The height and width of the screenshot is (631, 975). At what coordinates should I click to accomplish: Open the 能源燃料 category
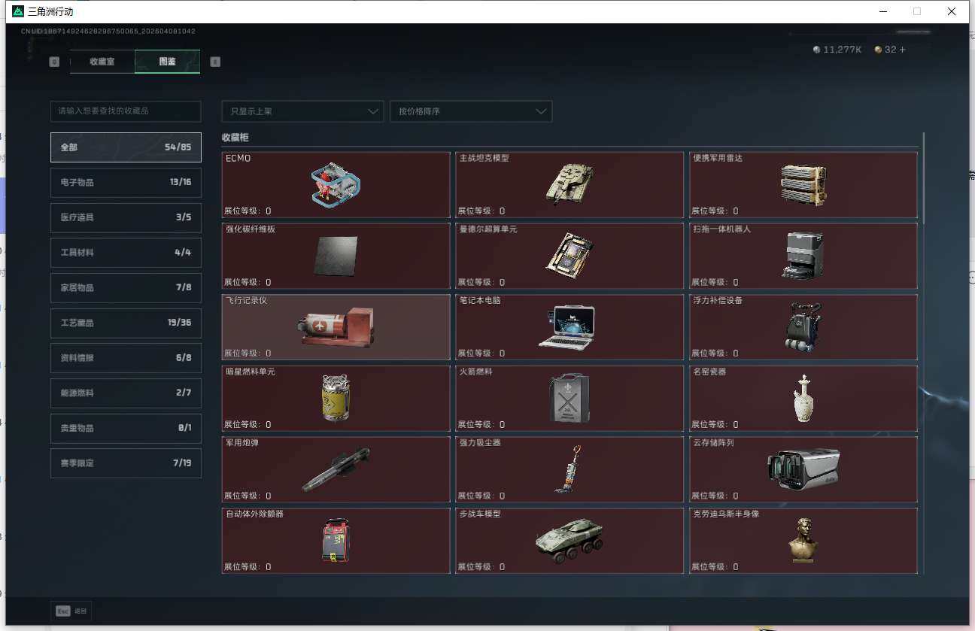(126, 393)
